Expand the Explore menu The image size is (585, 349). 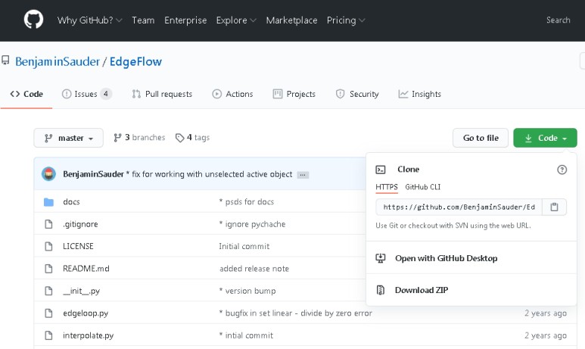236,20
